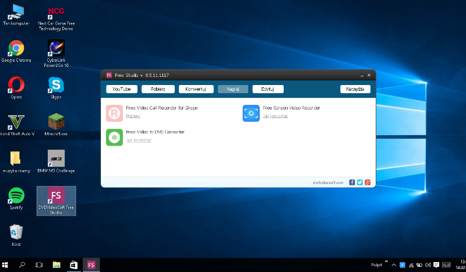Open the Windows Start menu

(x=6, y=265)
